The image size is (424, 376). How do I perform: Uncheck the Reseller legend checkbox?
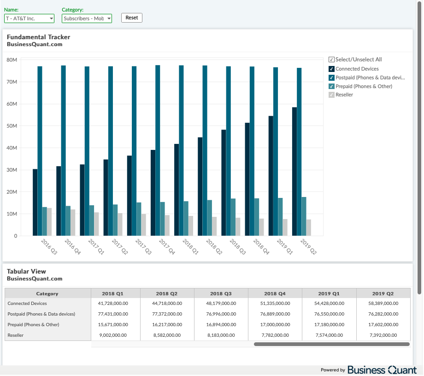331,95
